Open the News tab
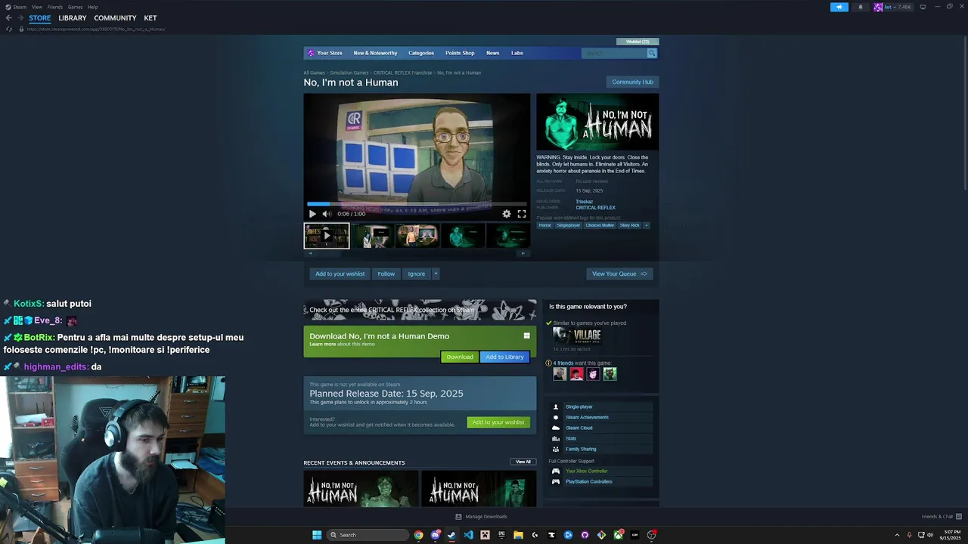968x544 pixels. 493,53
